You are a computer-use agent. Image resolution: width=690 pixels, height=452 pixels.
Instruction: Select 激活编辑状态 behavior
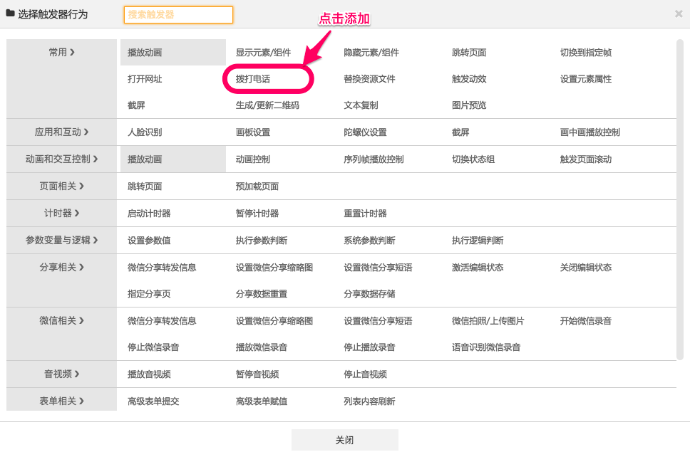478,268
